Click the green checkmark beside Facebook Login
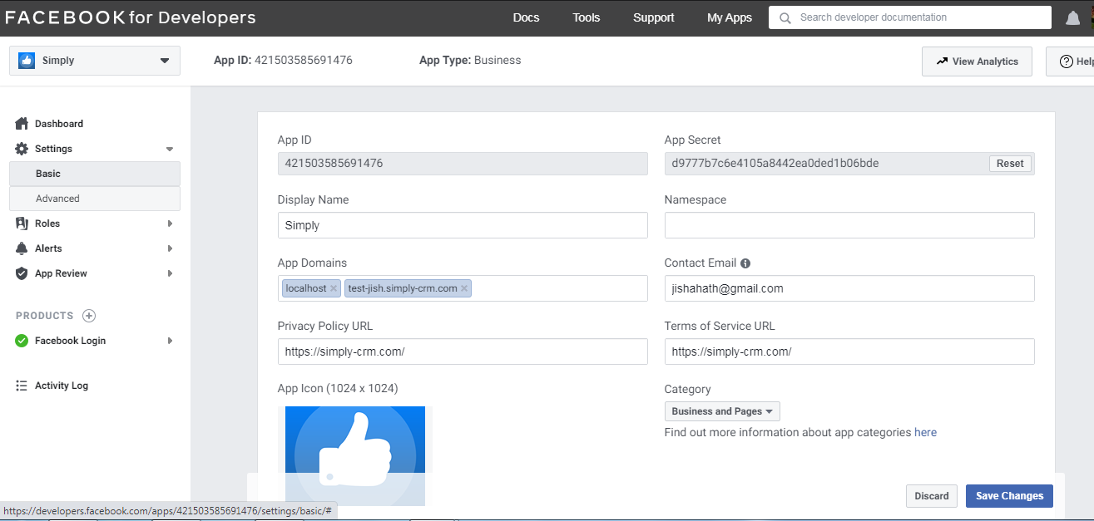Image resolution: width=1094 pixels, height=521 pixels. tap(22, 341)
